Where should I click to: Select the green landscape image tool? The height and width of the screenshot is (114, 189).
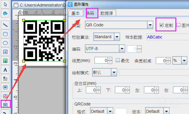point(5,61)
